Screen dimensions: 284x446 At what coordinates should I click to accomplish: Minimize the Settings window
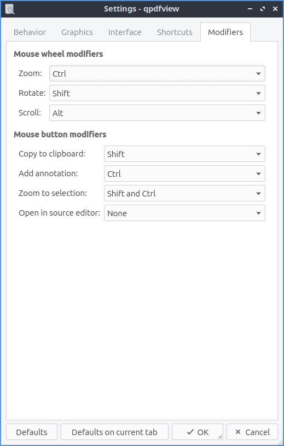pos(250,9)
